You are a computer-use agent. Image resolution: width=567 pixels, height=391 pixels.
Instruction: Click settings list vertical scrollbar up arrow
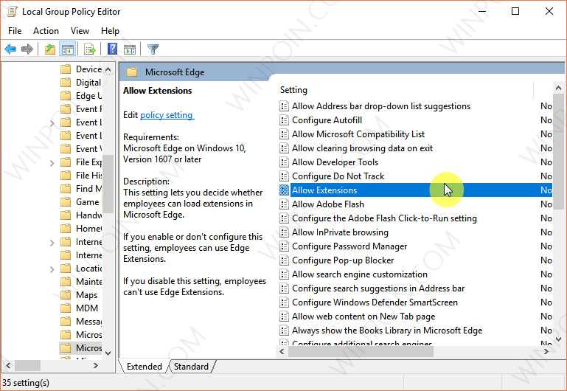(x=558, y=88)
